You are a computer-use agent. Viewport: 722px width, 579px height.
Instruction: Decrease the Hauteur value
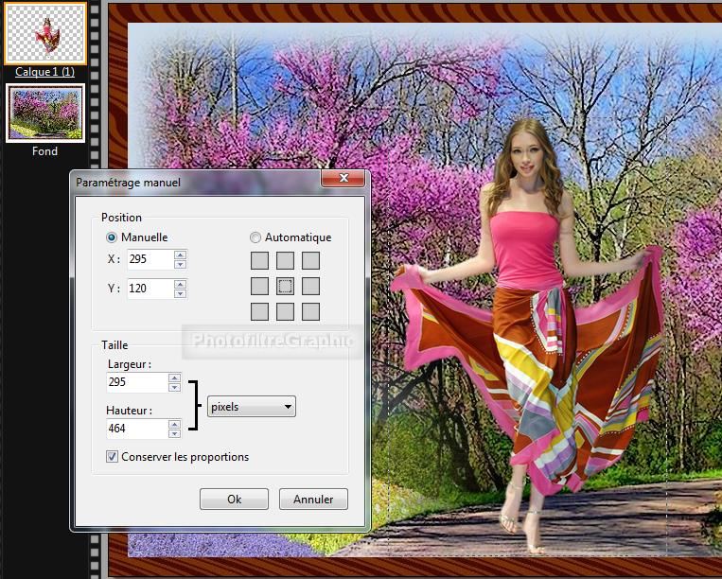(174, 433)
